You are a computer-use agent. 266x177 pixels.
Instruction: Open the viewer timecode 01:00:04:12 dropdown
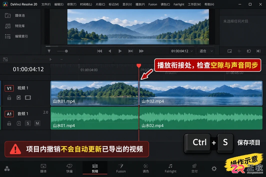(x=182, y=51)
